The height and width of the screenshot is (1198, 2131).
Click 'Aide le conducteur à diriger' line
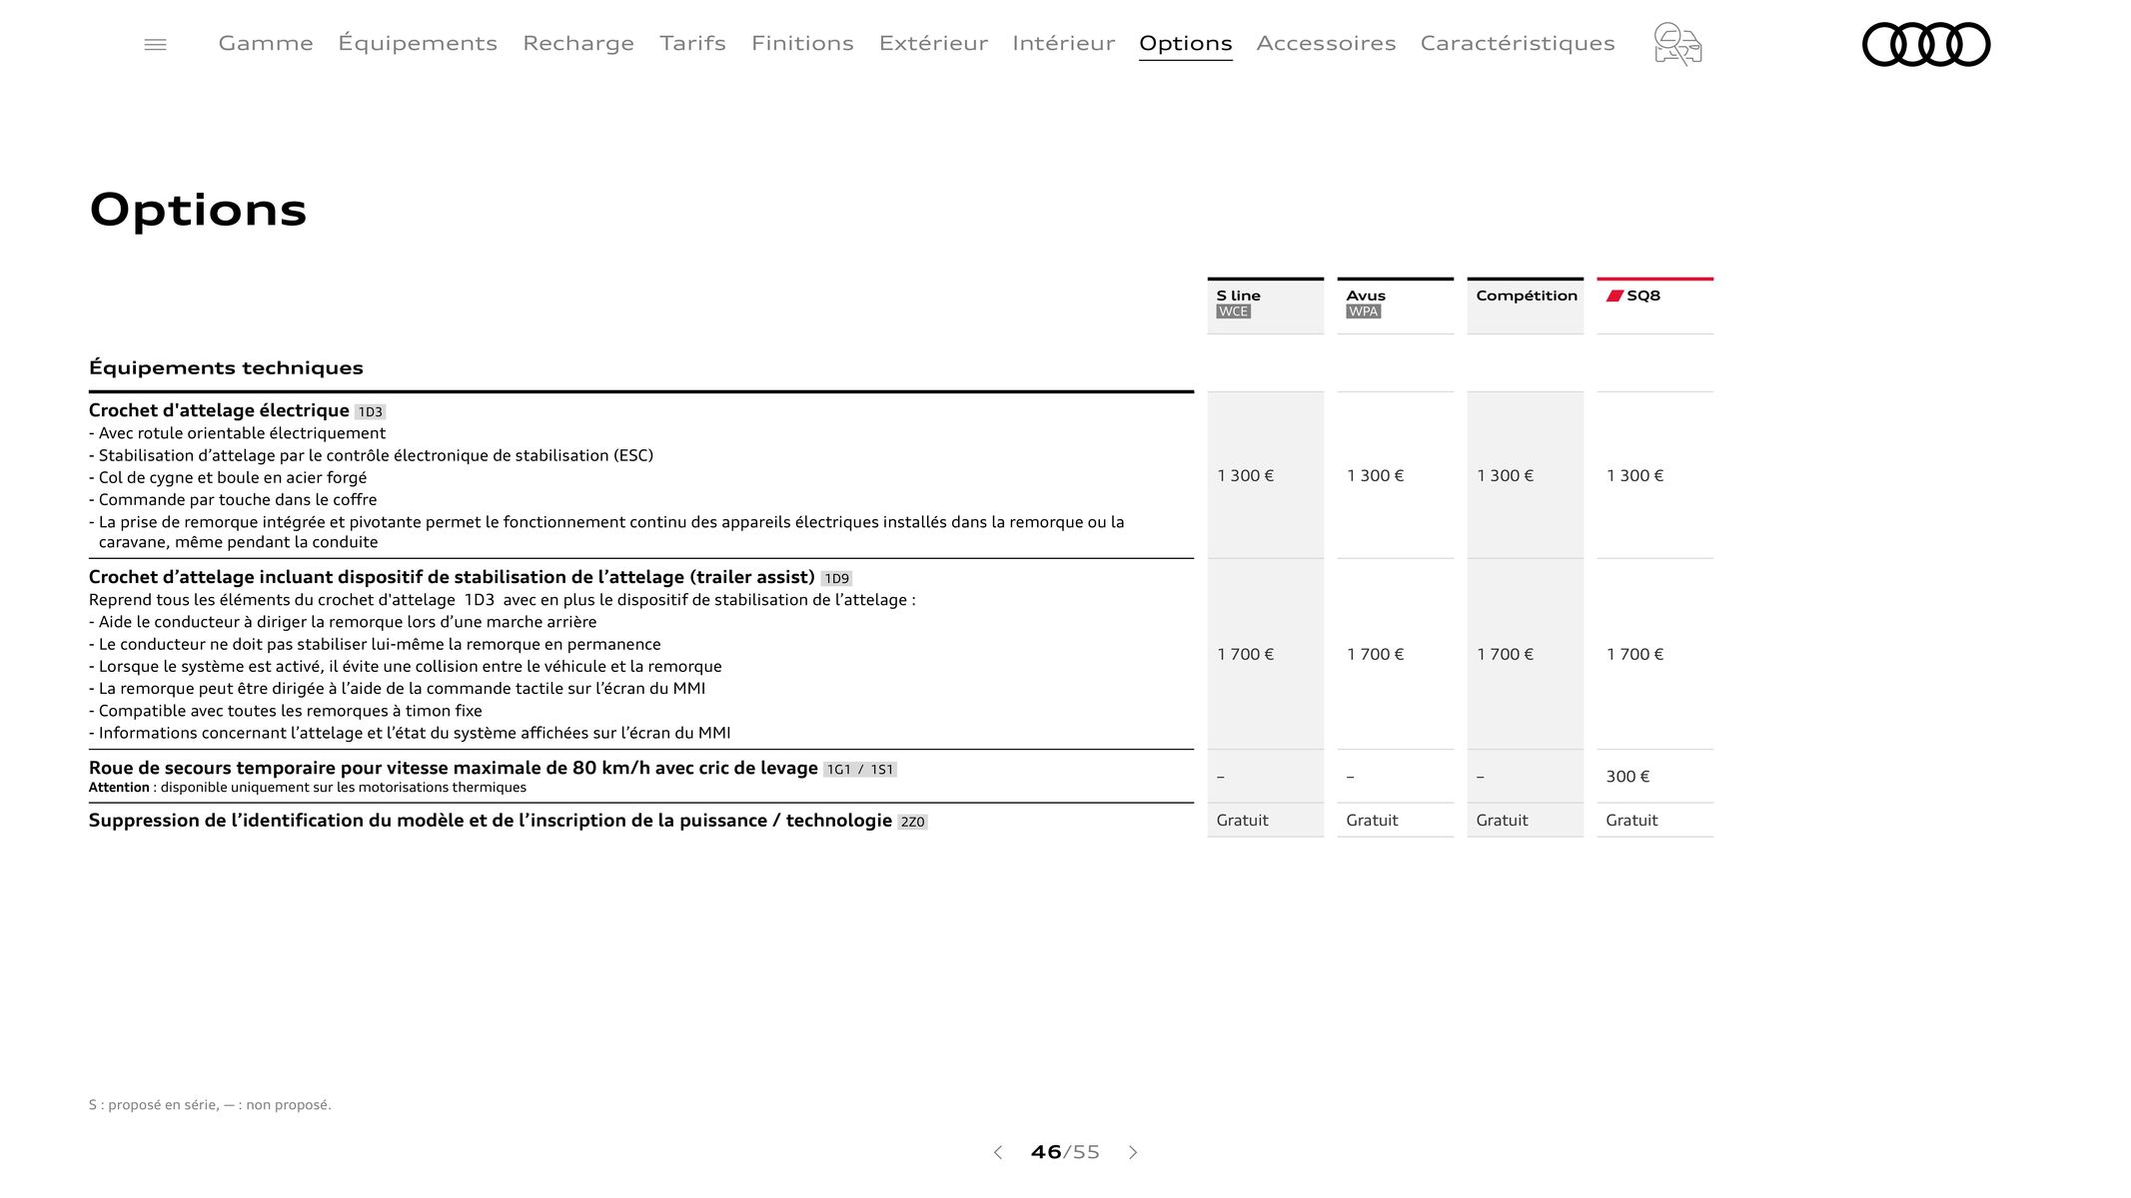click(343, 622)
